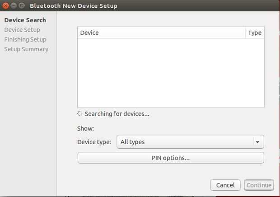The image size is (280, 197).
Task: Open PIN options
Action: point(170,158)
